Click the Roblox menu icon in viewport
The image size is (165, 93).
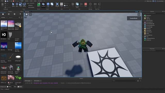[27, 14]
